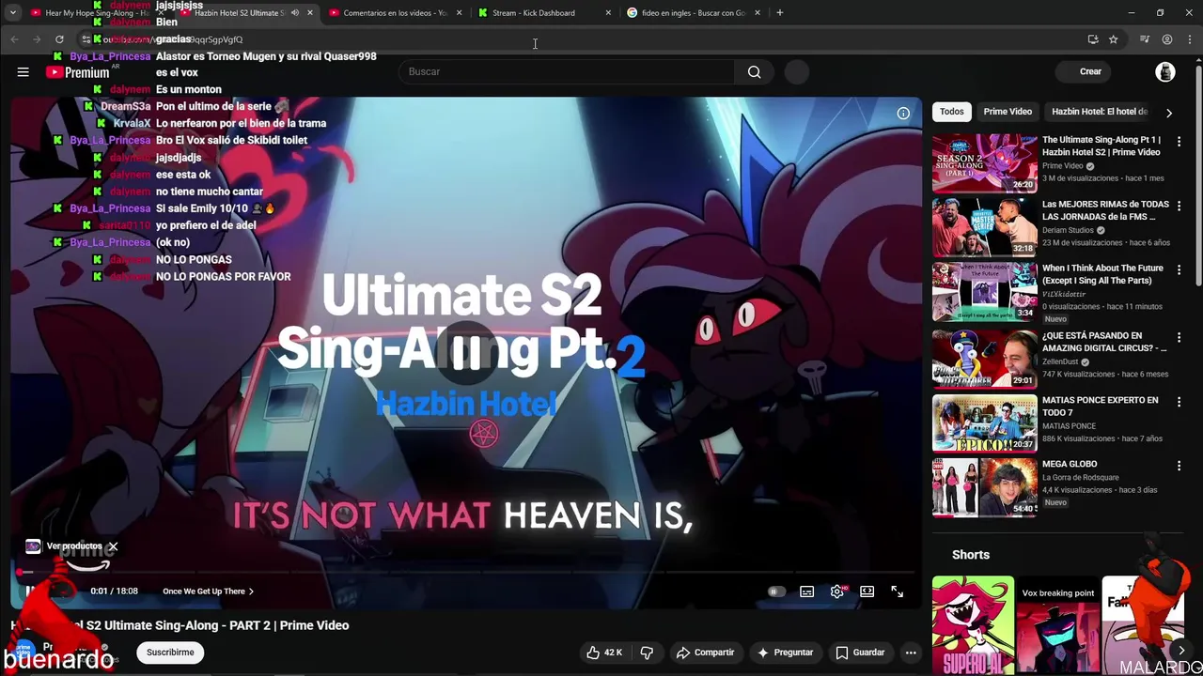
Task: Show more filter chips with arrow
Action: (1168, 113)
